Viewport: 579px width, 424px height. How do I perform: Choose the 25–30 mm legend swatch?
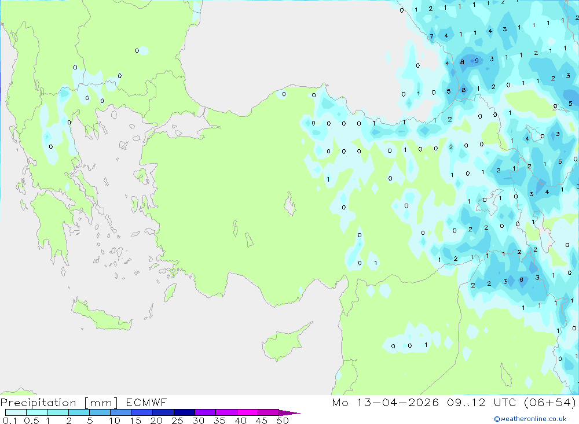tap(184, 412)
